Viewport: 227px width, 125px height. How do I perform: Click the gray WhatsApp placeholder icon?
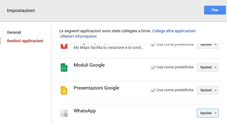(x=64, y=113)
